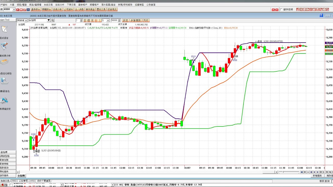The height and width of the screenshot is (187, 333).
Task: Open the 個股/權證 menu
Action: [x=22, y=5]
